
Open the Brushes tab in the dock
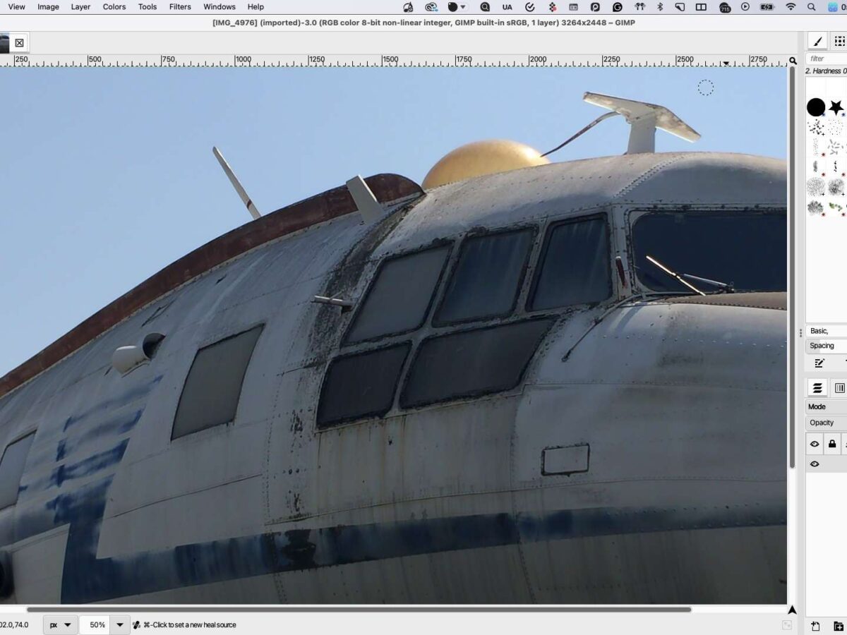pyautogui.click(x=817, y=42)
